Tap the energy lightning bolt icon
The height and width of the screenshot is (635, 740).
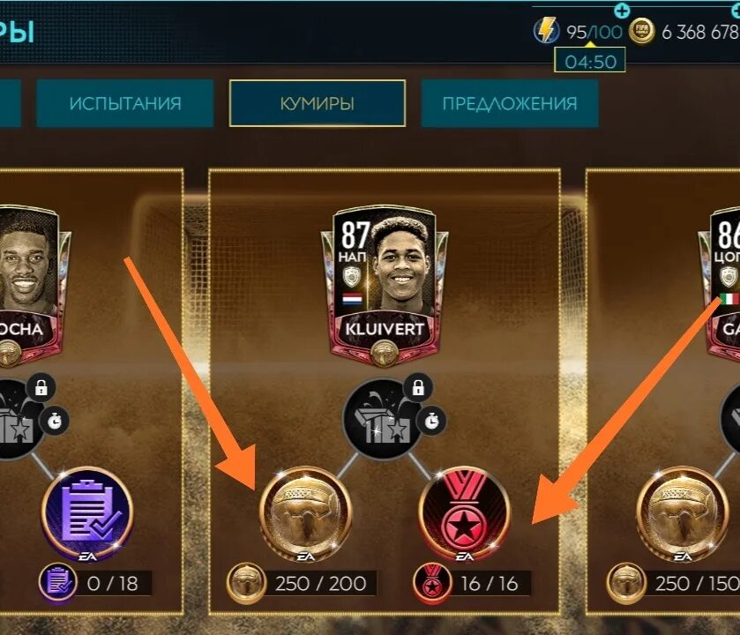pyautogui.click(x=546, y=31)
